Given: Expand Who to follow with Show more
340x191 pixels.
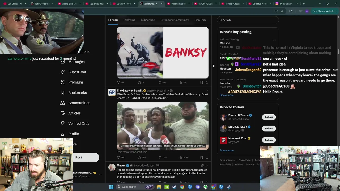Looking at the screenshot, I should coord(227,150).
